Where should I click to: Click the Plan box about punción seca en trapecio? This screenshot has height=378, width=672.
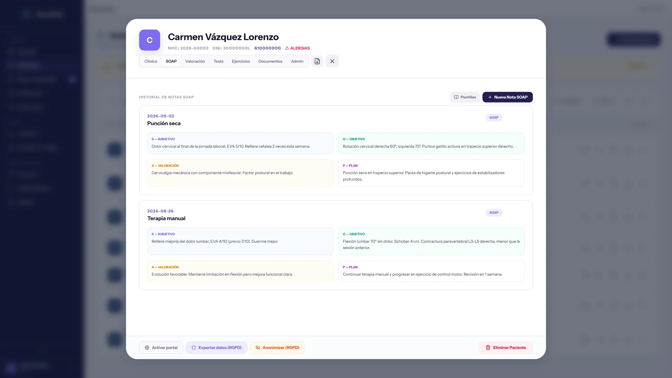point(432,173)
